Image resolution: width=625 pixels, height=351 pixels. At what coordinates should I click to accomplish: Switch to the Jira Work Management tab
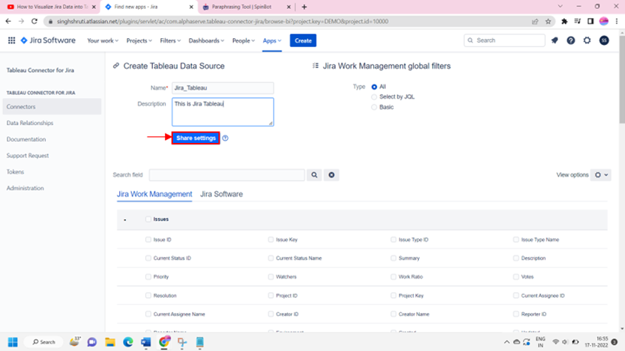click(154, 194)
